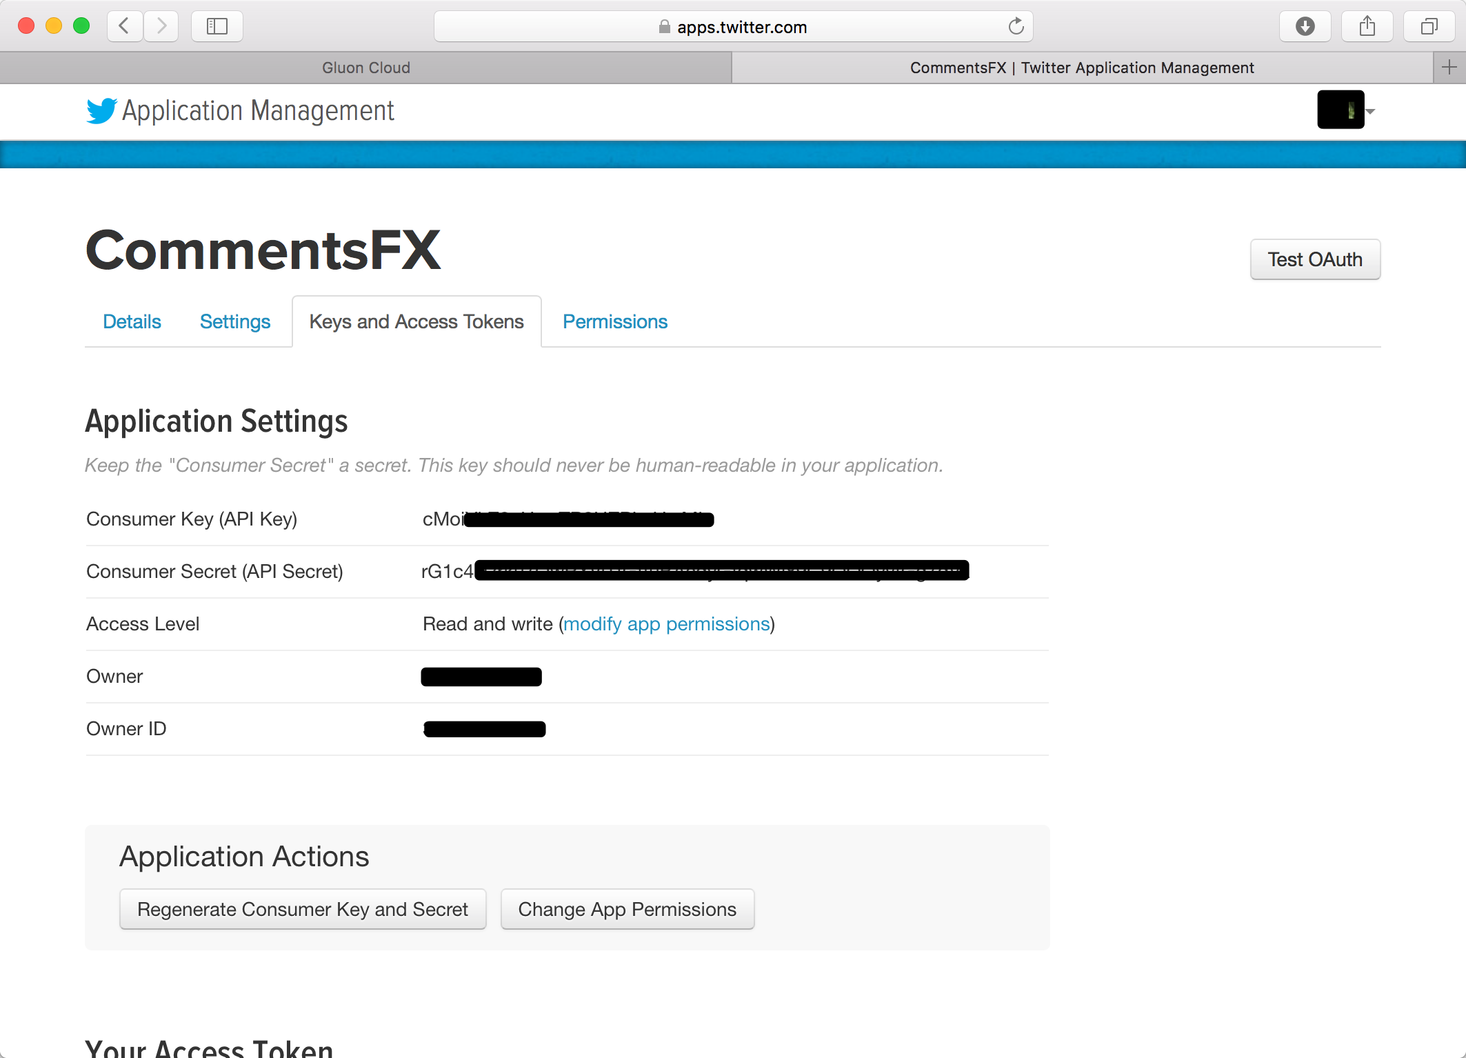The width and height of the screenshot is (1466, 1058).
Task: Click the apps.twitter.com address field
Action: [x=733, y=26]
